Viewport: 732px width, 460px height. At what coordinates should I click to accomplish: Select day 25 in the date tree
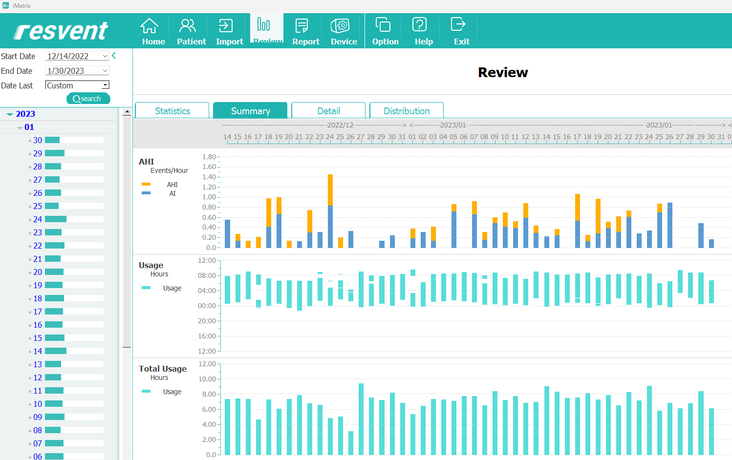click(x=38, y=206)
